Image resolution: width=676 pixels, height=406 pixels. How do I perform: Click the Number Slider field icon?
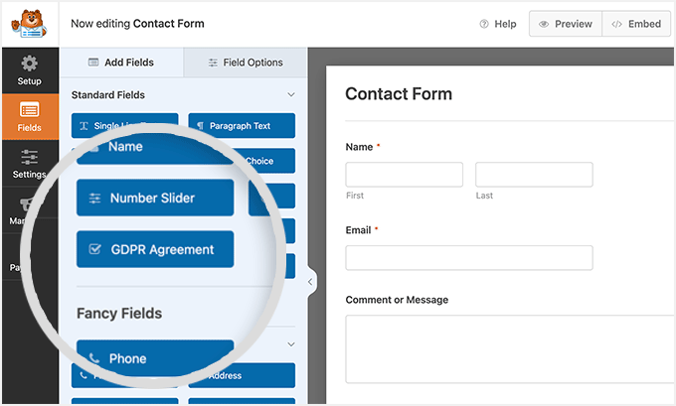click(x=94, y=199)
